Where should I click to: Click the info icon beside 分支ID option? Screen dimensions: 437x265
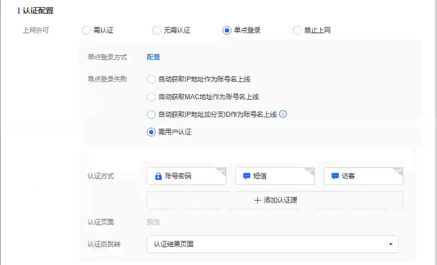[283, 114]
